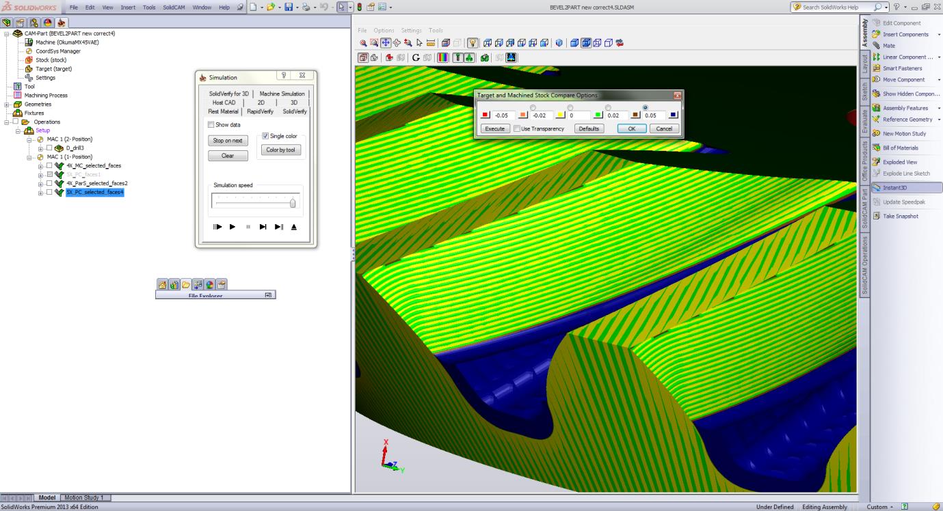Confirm compare options with OK
This screenshot has height=511, width=943.
click(x=631, y=128)
